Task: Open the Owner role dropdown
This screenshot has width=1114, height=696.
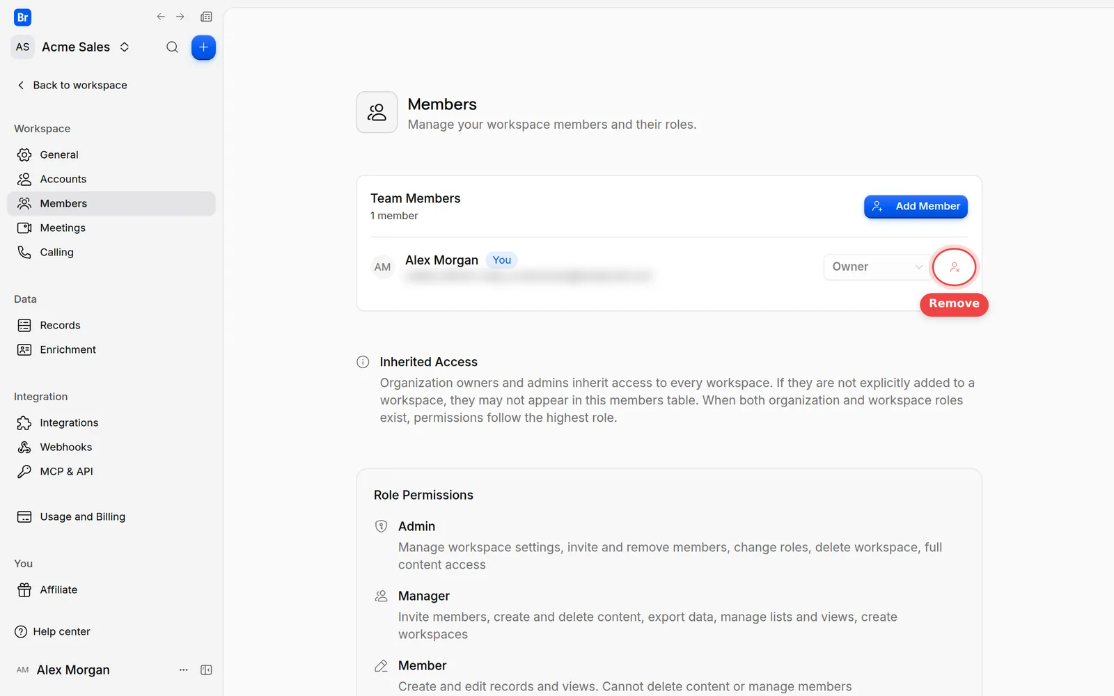Action: pyautogui.click(x=877, y=267)
